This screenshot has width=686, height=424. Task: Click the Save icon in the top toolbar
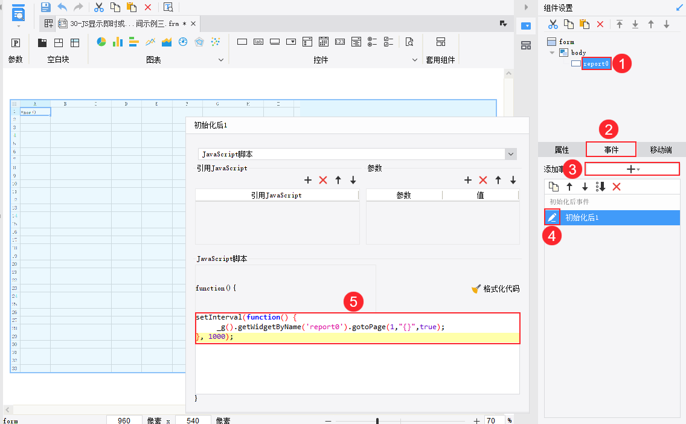tap(45, 7)
